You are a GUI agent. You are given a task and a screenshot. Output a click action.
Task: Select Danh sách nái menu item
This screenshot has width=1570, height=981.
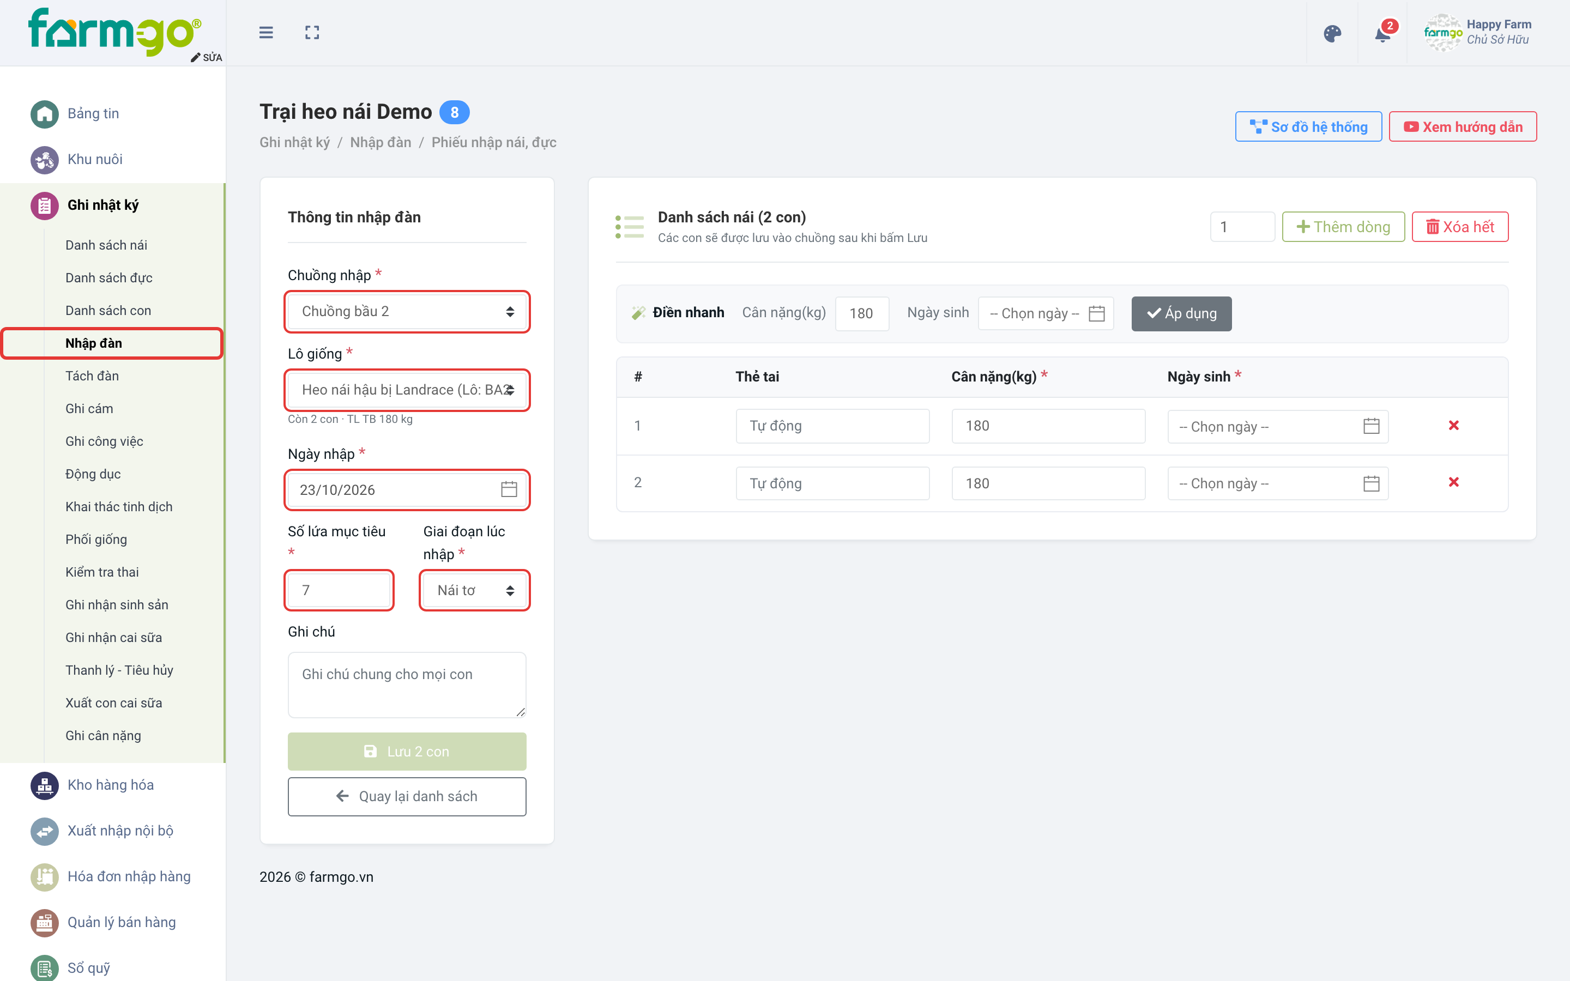[x=106, y=245]
